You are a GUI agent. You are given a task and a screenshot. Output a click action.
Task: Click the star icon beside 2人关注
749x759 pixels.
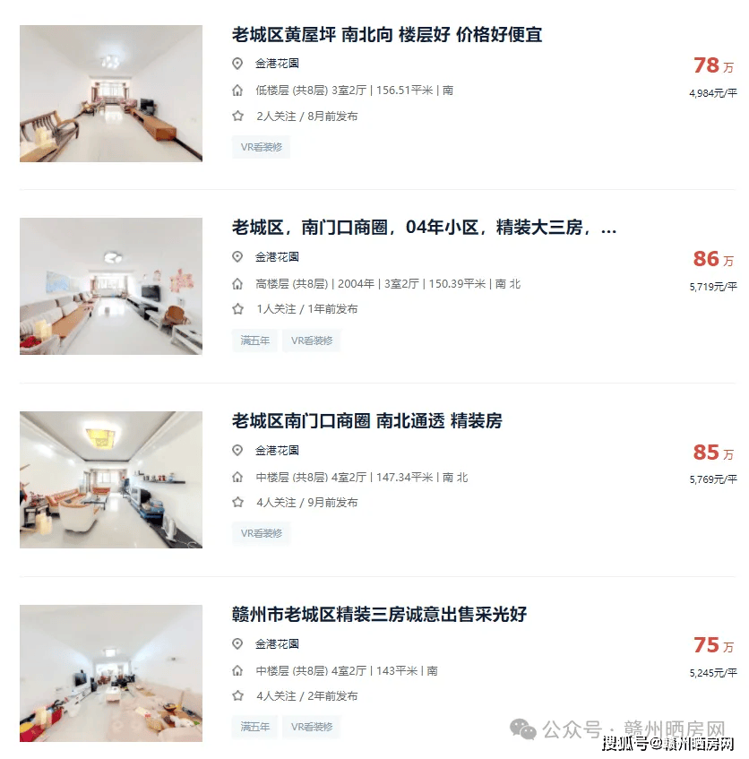237,116
